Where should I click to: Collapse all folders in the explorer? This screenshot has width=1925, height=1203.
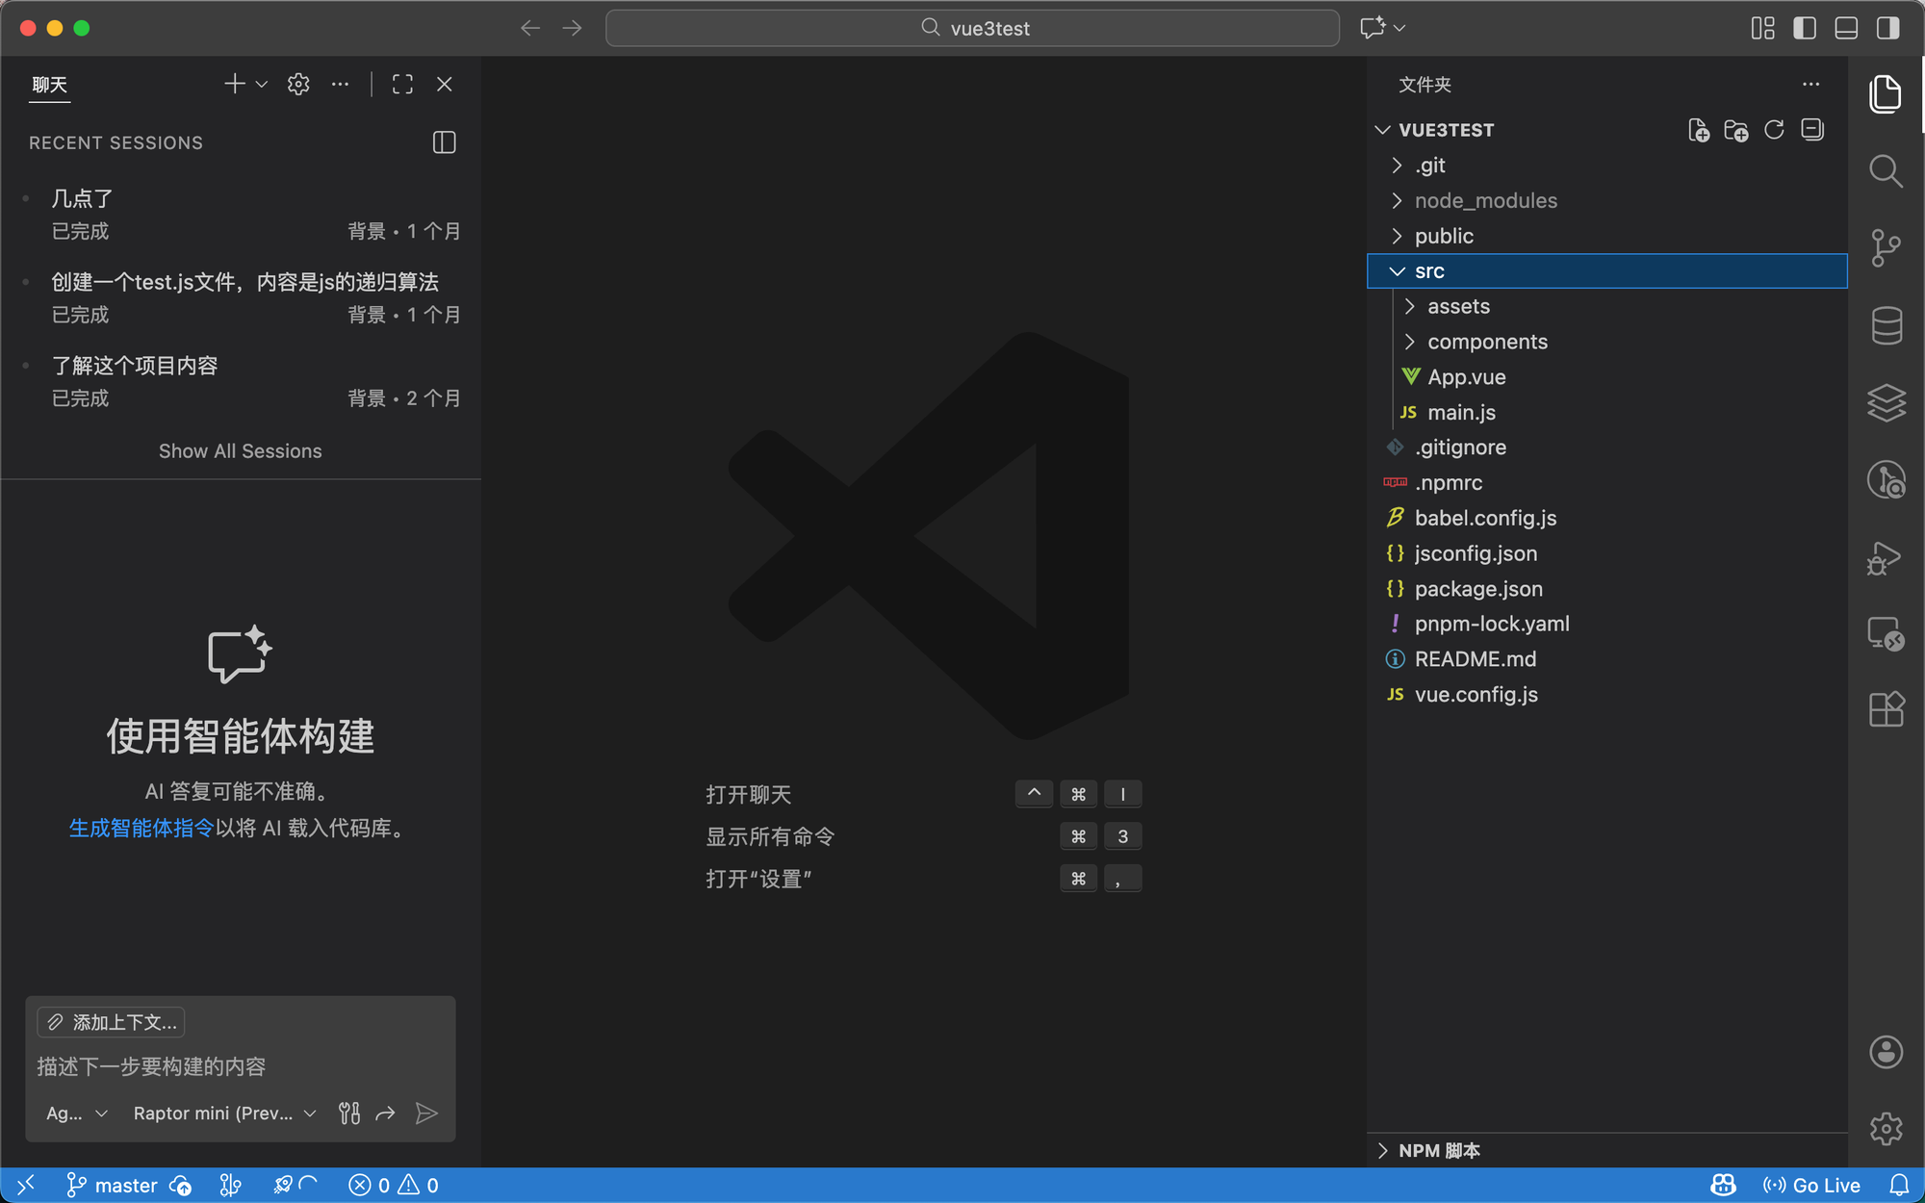(1812, 130)
